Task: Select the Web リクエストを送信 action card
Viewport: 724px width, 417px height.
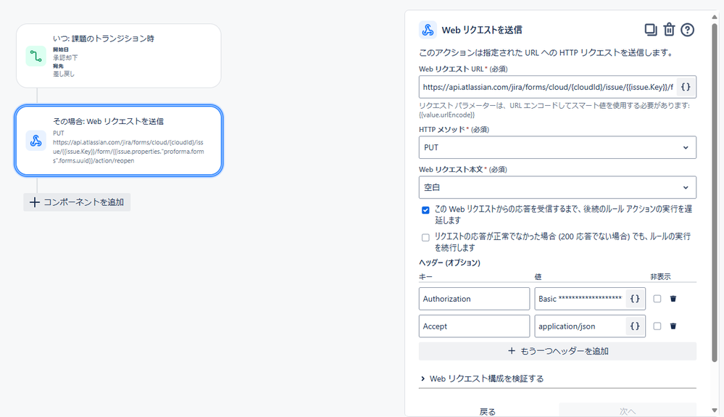Action: point(119,141)
